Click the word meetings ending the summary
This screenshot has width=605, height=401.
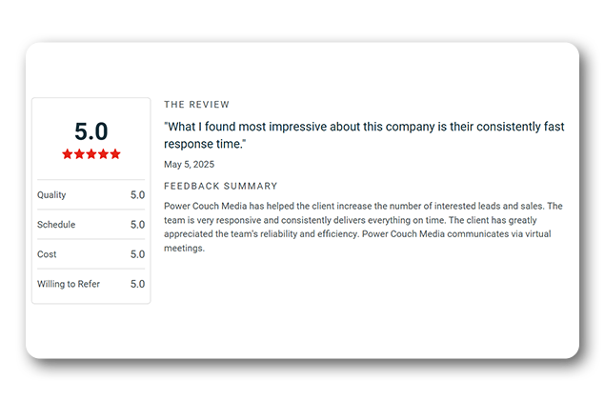(184, 249)
